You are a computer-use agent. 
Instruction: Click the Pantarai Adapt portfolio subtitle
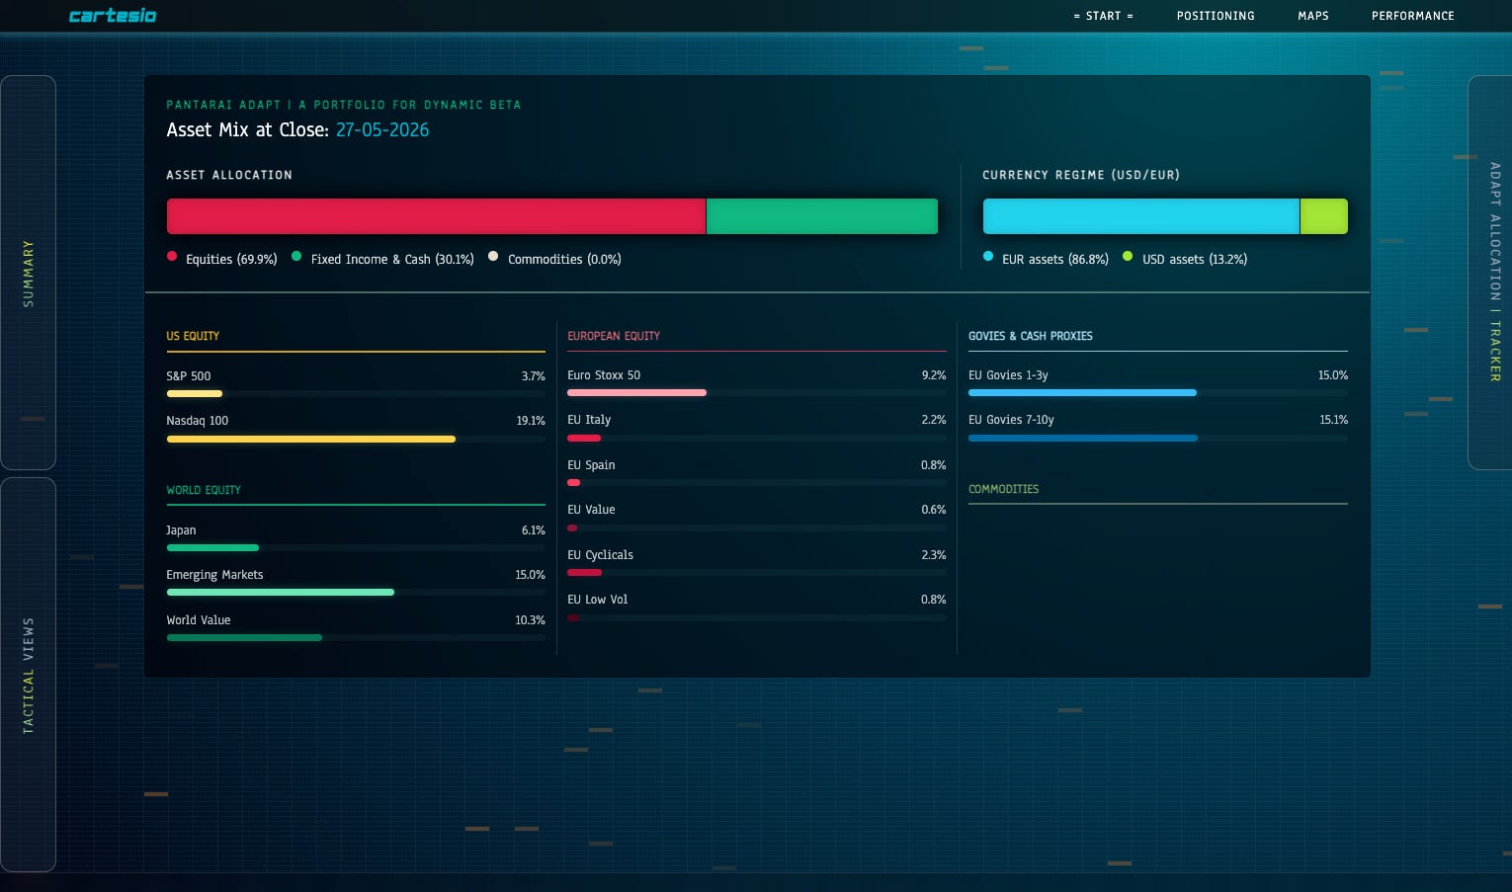coord(343,105)
